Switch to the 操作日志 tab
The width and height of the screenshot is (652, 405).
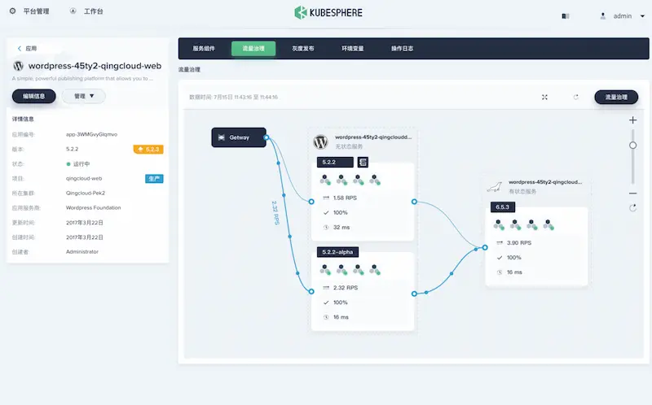tap(402, 49)
